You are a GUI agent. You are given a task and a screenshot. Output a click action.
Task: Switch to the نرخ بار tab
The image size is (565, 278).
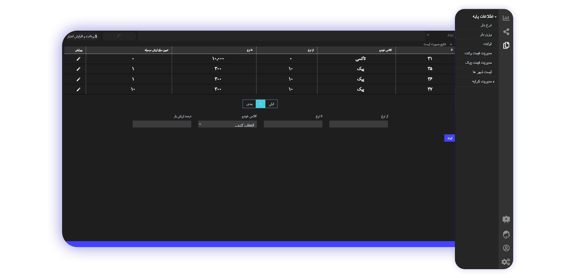(451, 35)
